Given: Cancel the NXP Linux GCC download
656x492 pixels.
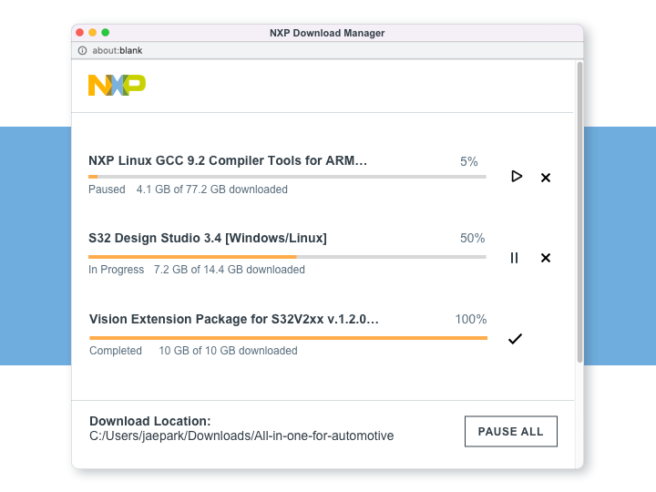Looking at the screenshot, I should tap(546, 178).
